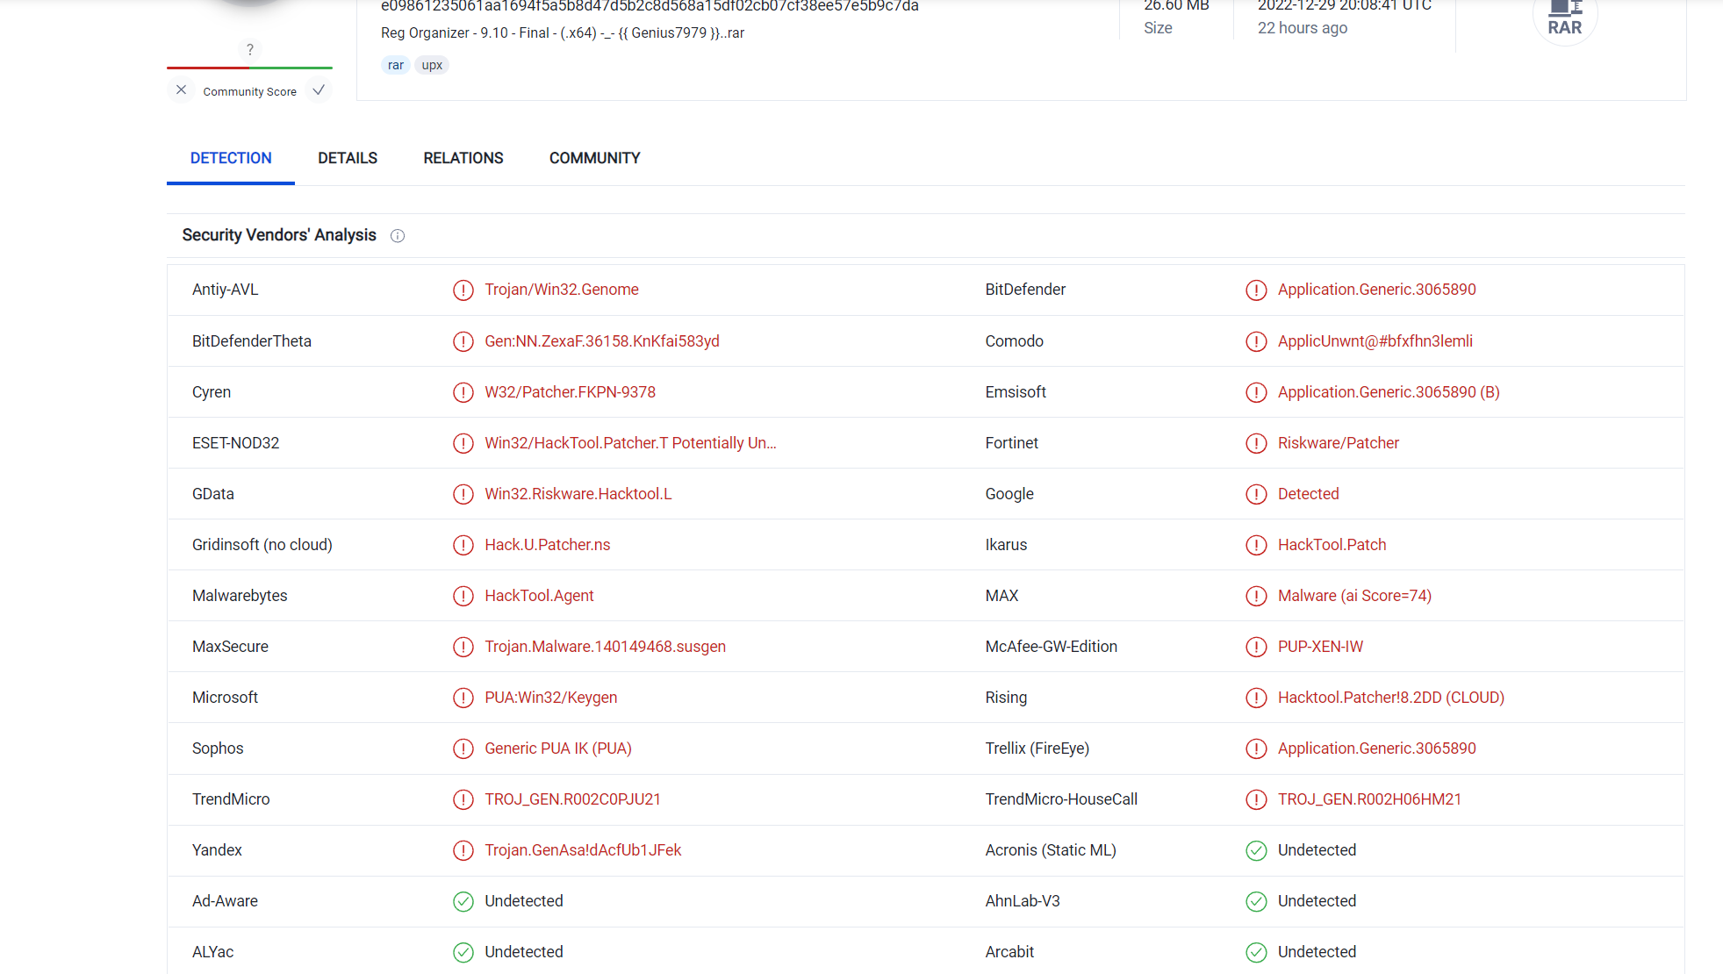Click the alert icon for Antiy-AVL detection

(x=463, y=290)
